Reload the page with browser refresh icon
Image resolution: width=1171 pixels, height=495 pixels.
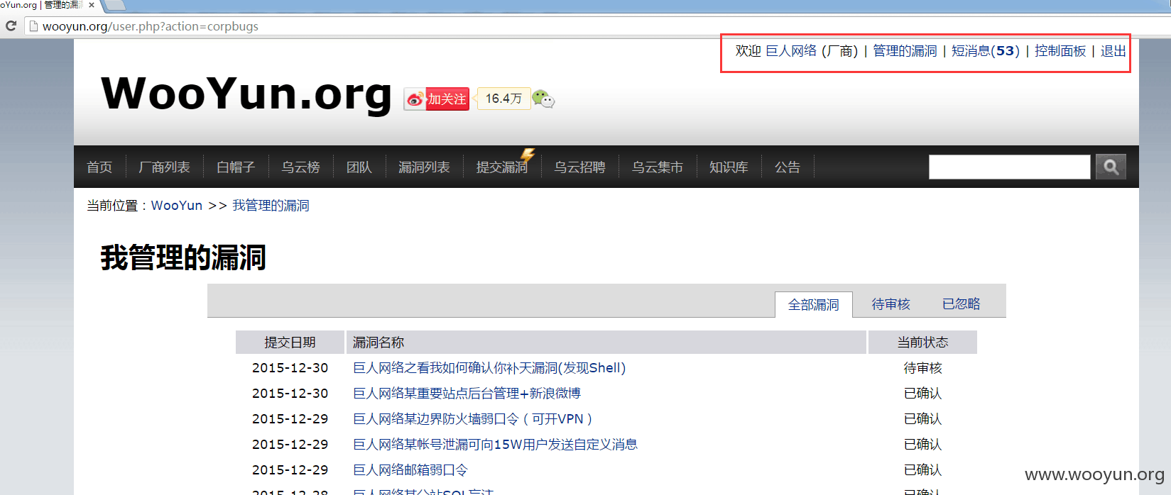(x=11, y=26)
